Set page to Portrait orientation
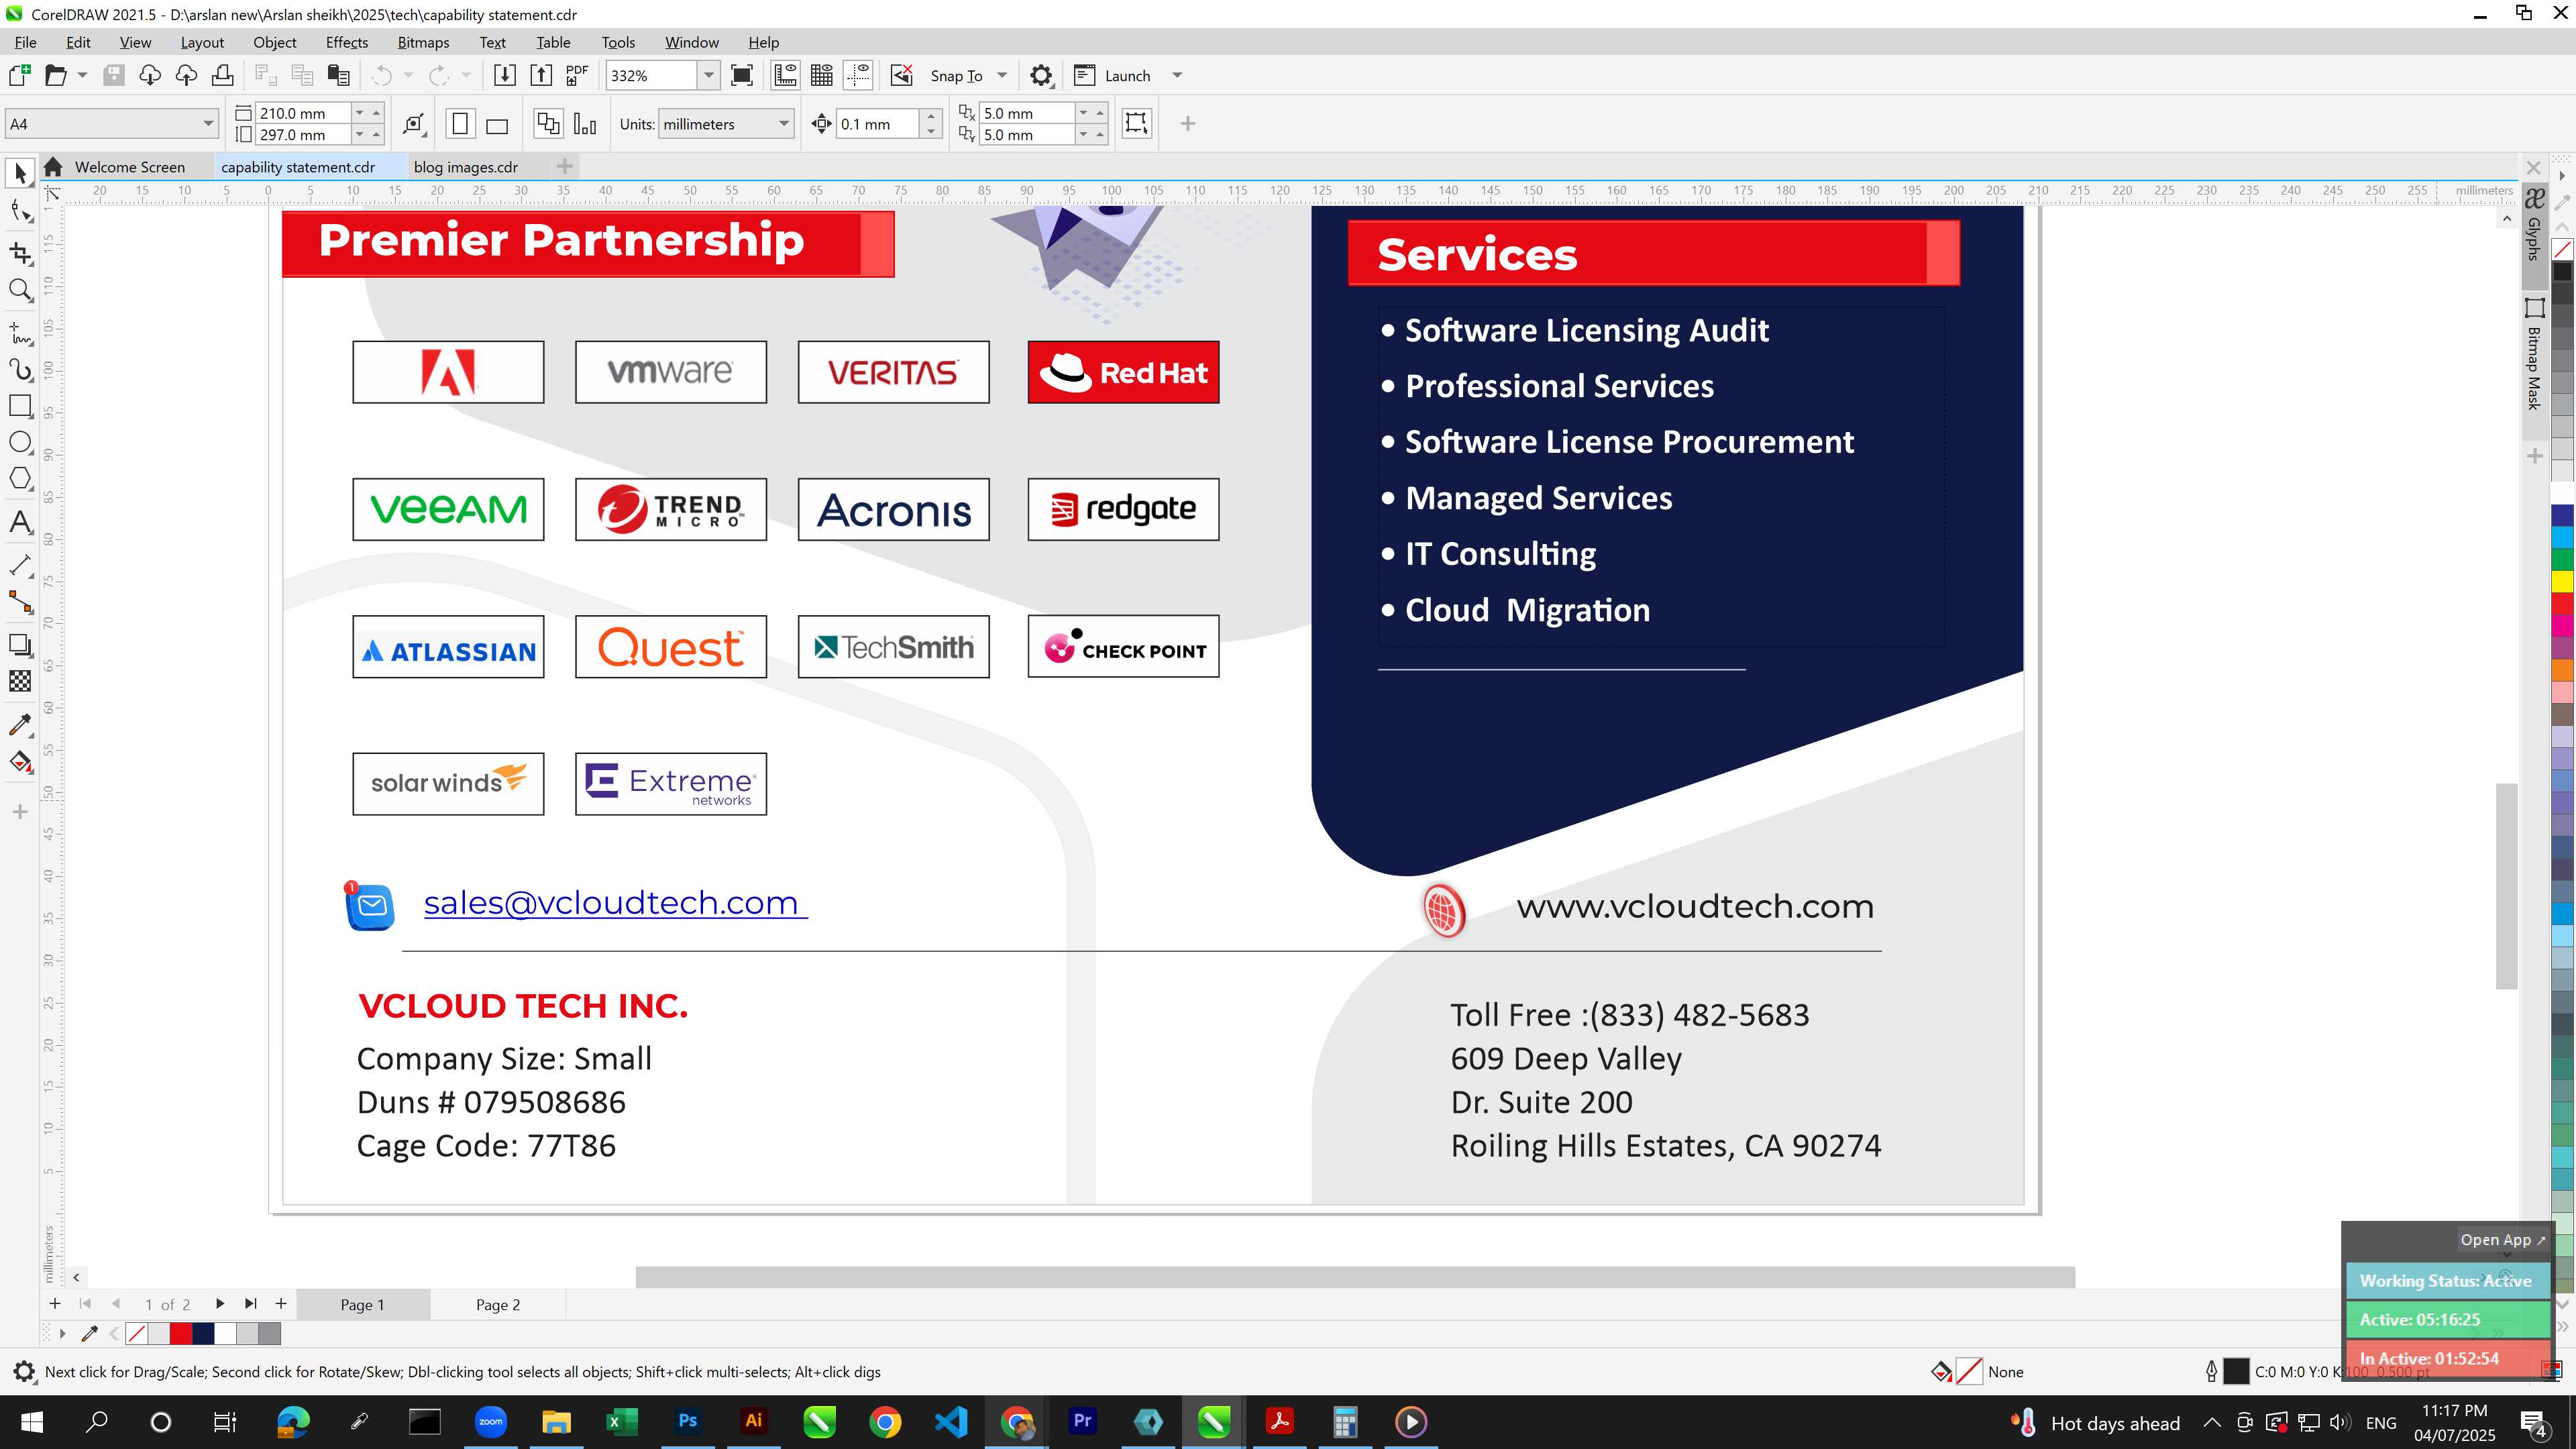The image size is (2576, 1449). coord(460,124)
